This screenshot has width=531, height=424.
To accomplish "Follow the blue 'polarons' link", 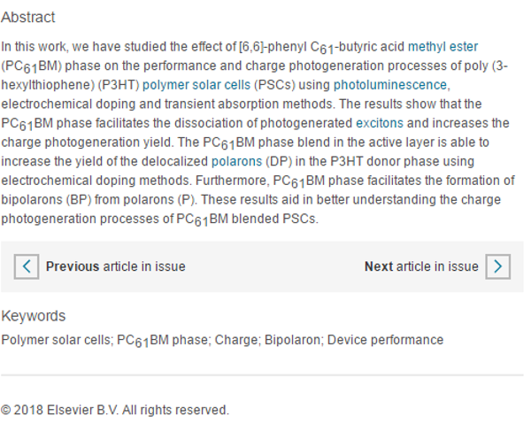I will tap(236, 161).
